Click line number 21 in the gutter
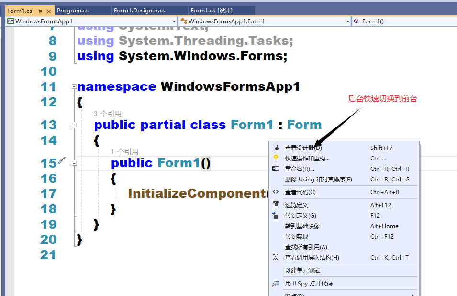457x296 pixels. point(48,255)
